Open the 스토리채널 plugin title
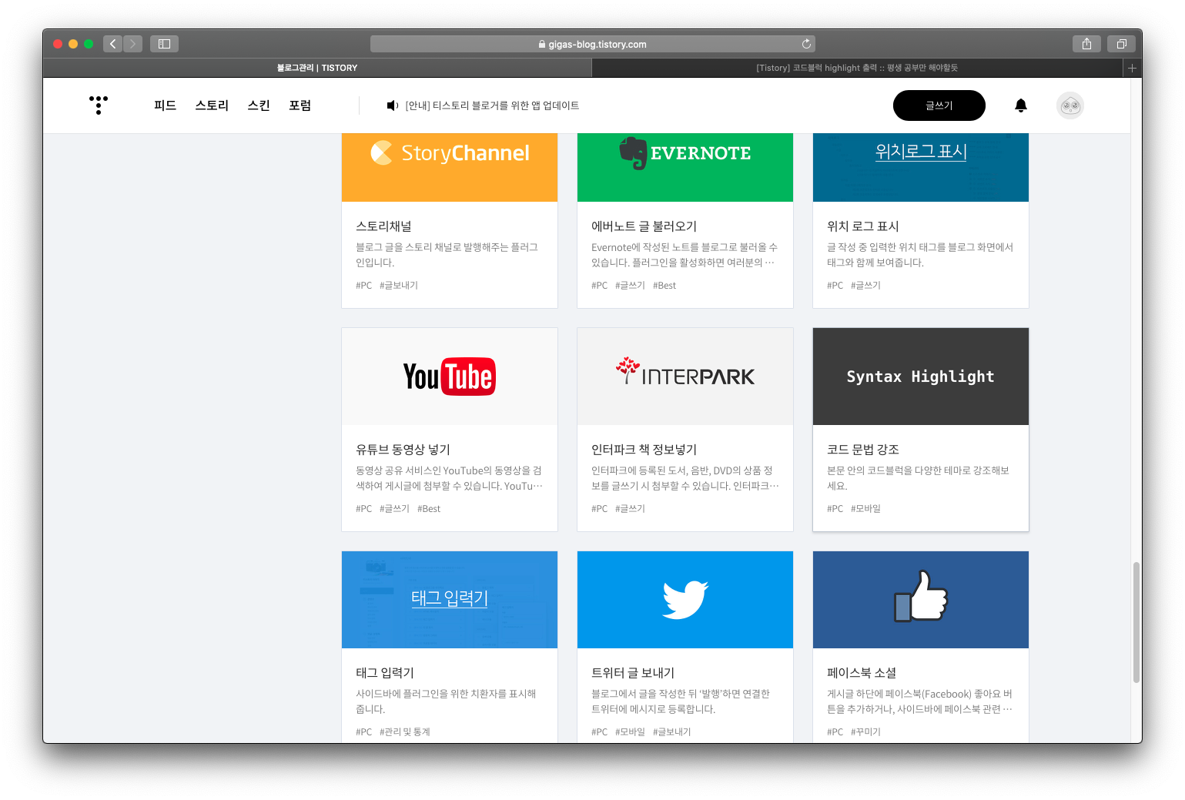The width and height of the screenshot is (1185, 800). (x=383, y=226)
